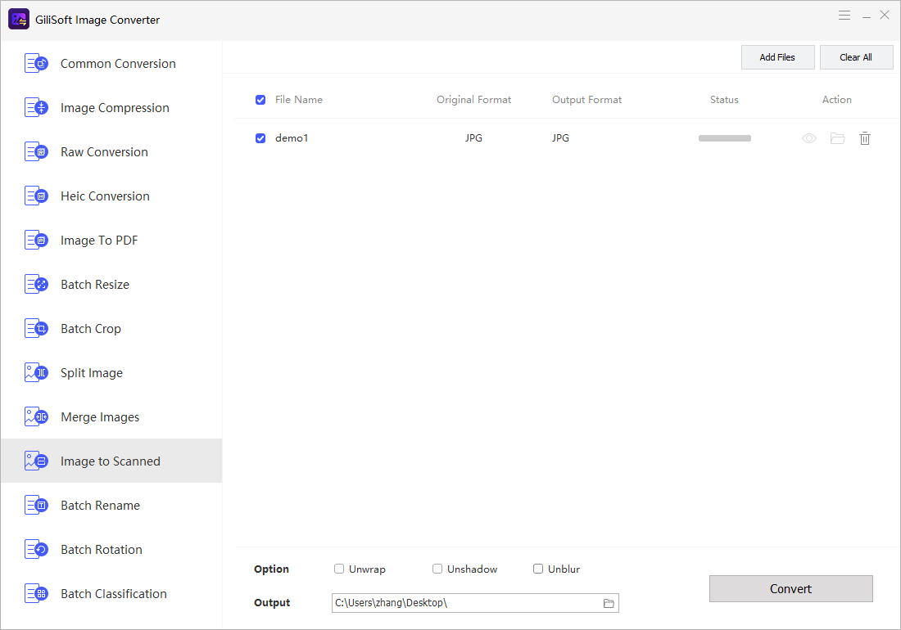Start conversion with the Convert button

pyautogui.click(x=790, y=589)
